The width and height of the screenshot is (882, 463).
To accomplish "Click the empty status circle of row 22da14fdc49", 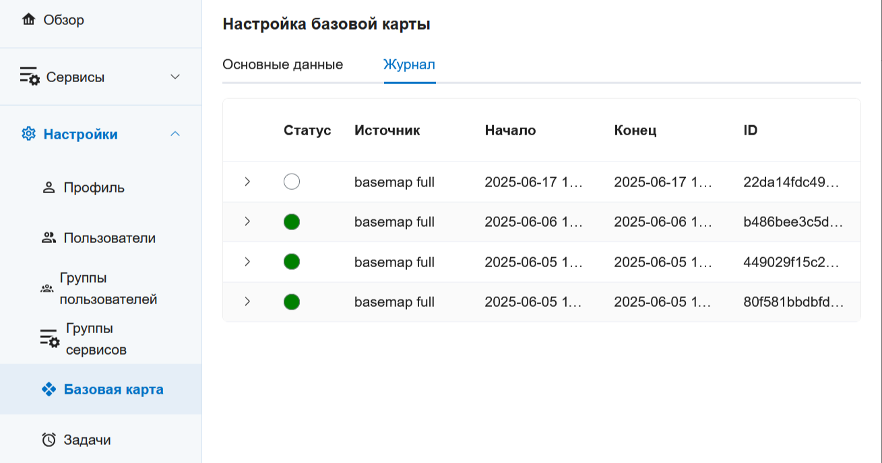I will click(x=292, y=182).
